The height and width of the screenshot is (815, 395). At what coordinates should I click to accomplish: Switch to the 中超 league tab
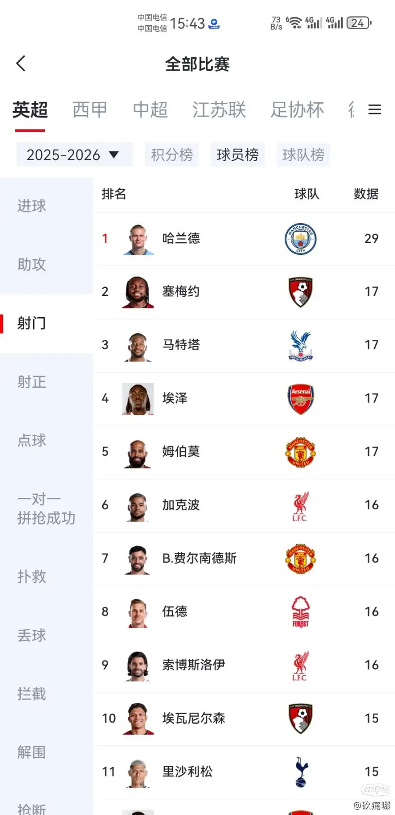pos(150,110)
